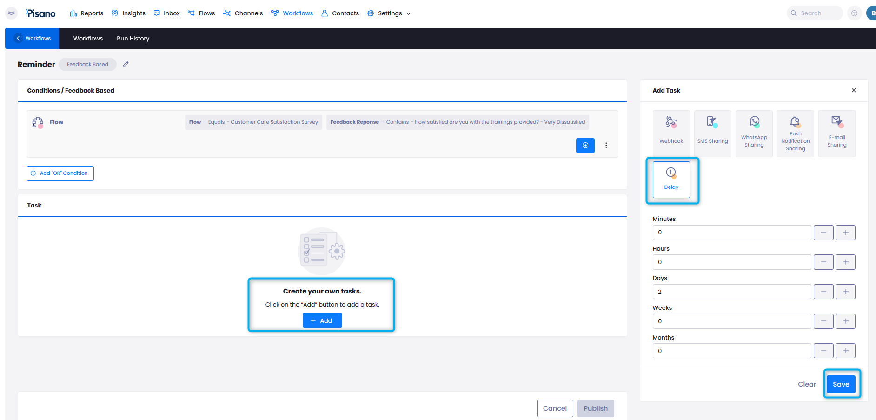Select Push Notification Sharing task
The width and height of the screenshot is (876, 420).
(795, 133)
